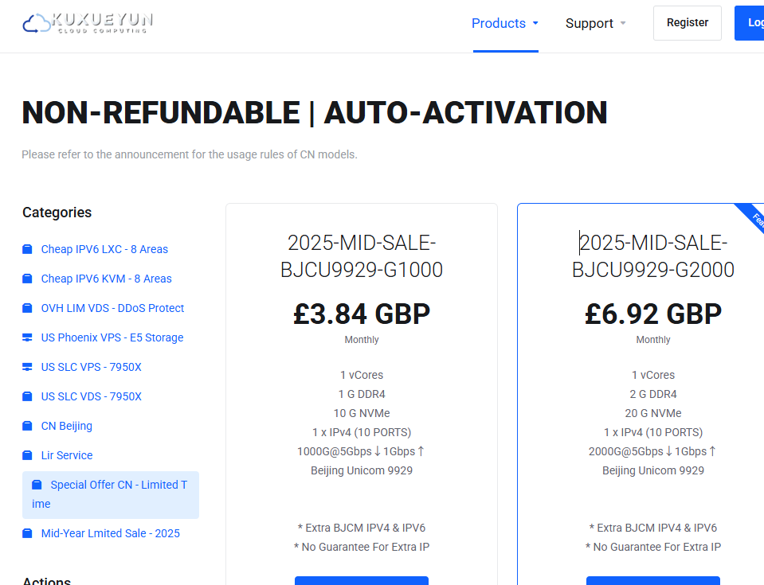Open the Support dropdown menu
Screen dimensions: 764x585
click(590, 23)
